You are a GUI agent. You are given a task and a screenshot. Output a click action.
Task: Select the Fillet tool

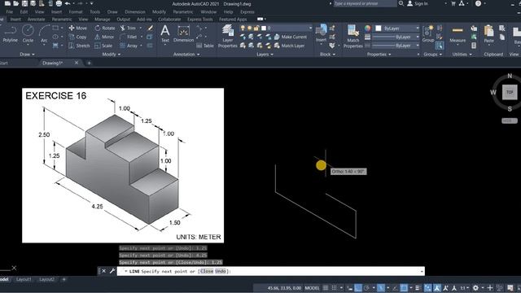[x=129, y=37]
